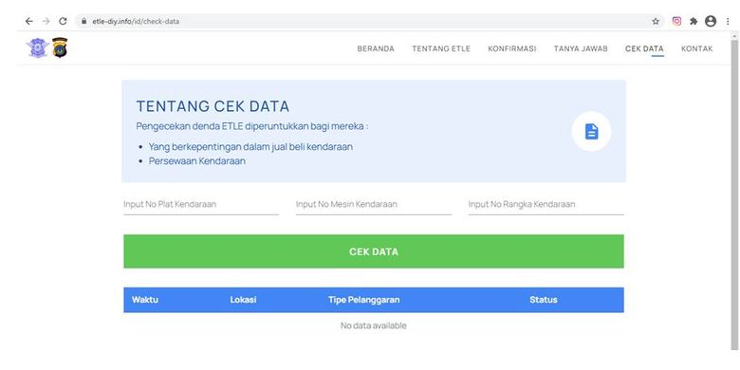The height and width of the screenshot is (370, 740).
Task: Click the 'No data available' text
Action: [373, 325]
